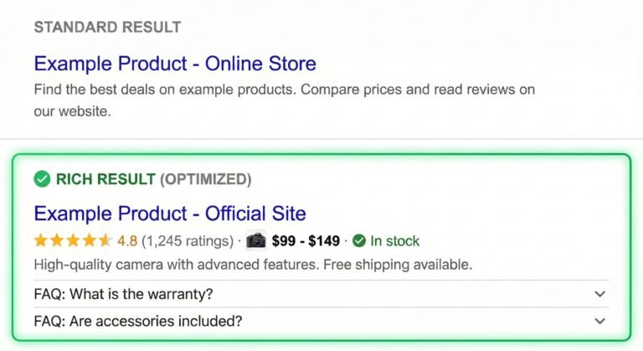Open the Example Product - Official Site link
This screenshot has height=351, width=643.
[x=170, y=213]
